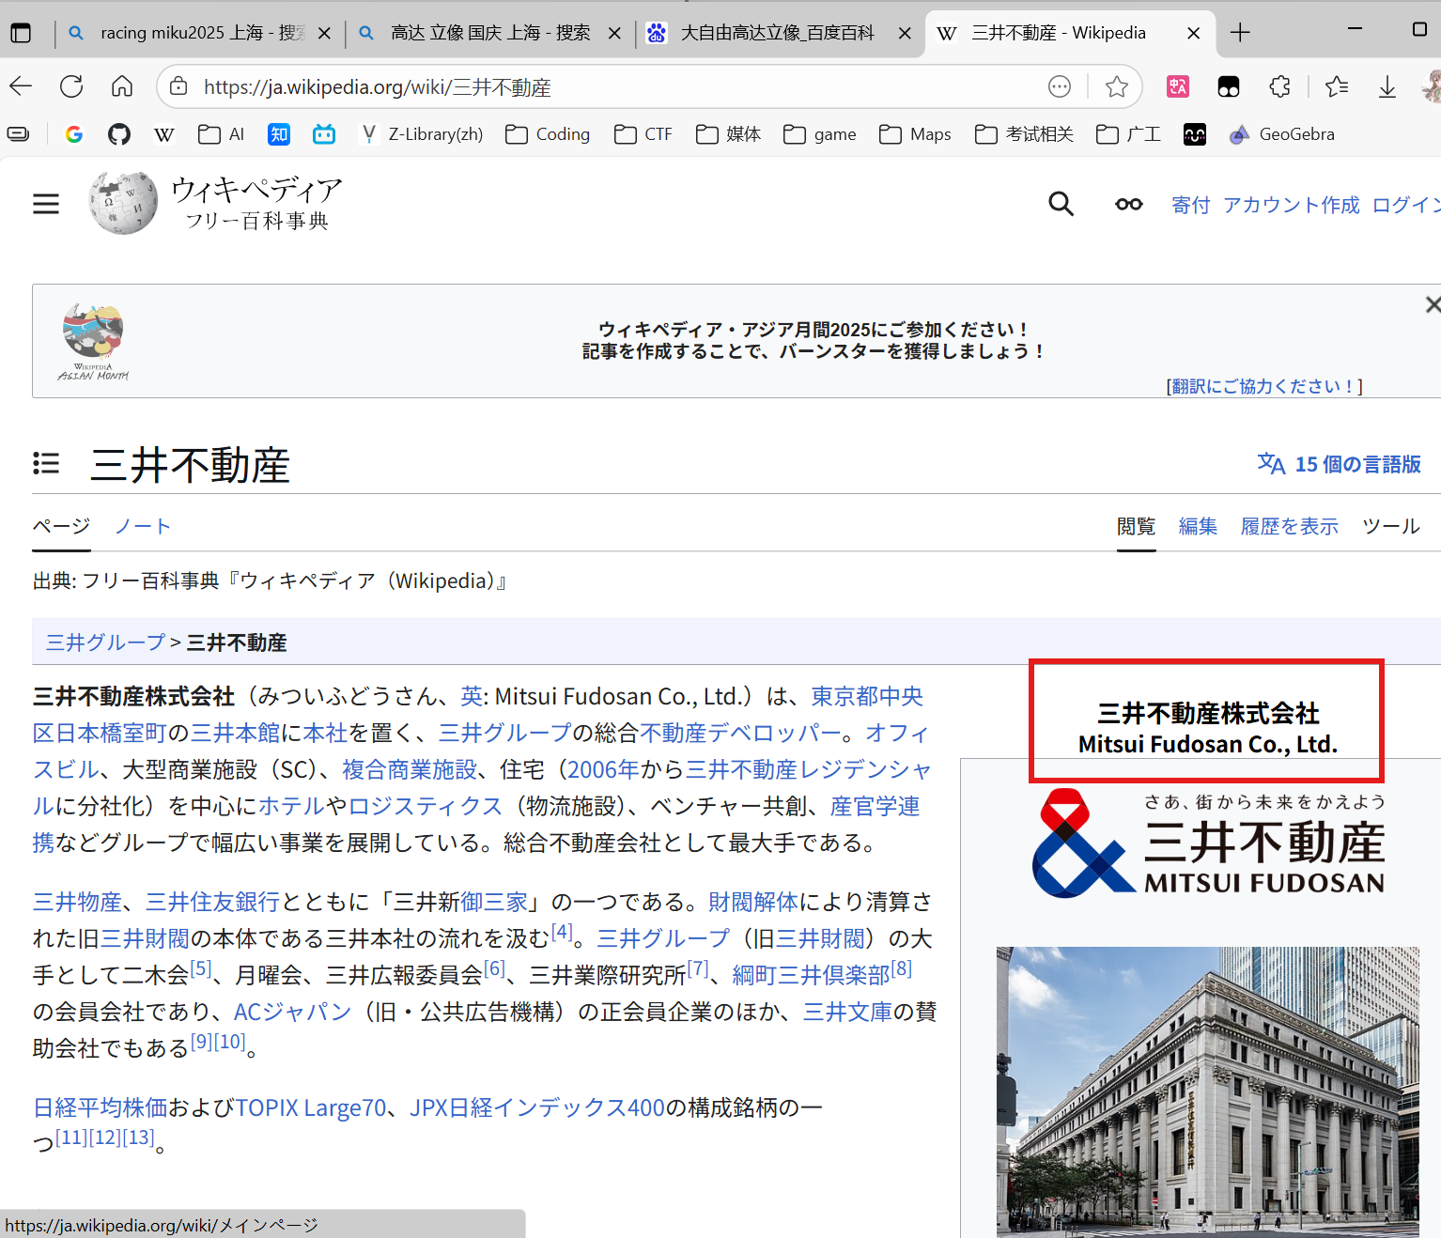The height and width of the screenshot is (1238, 1441).
Task: Switch to the 大自由高达立像 百度百科 tab
Action: coord(776,33)
